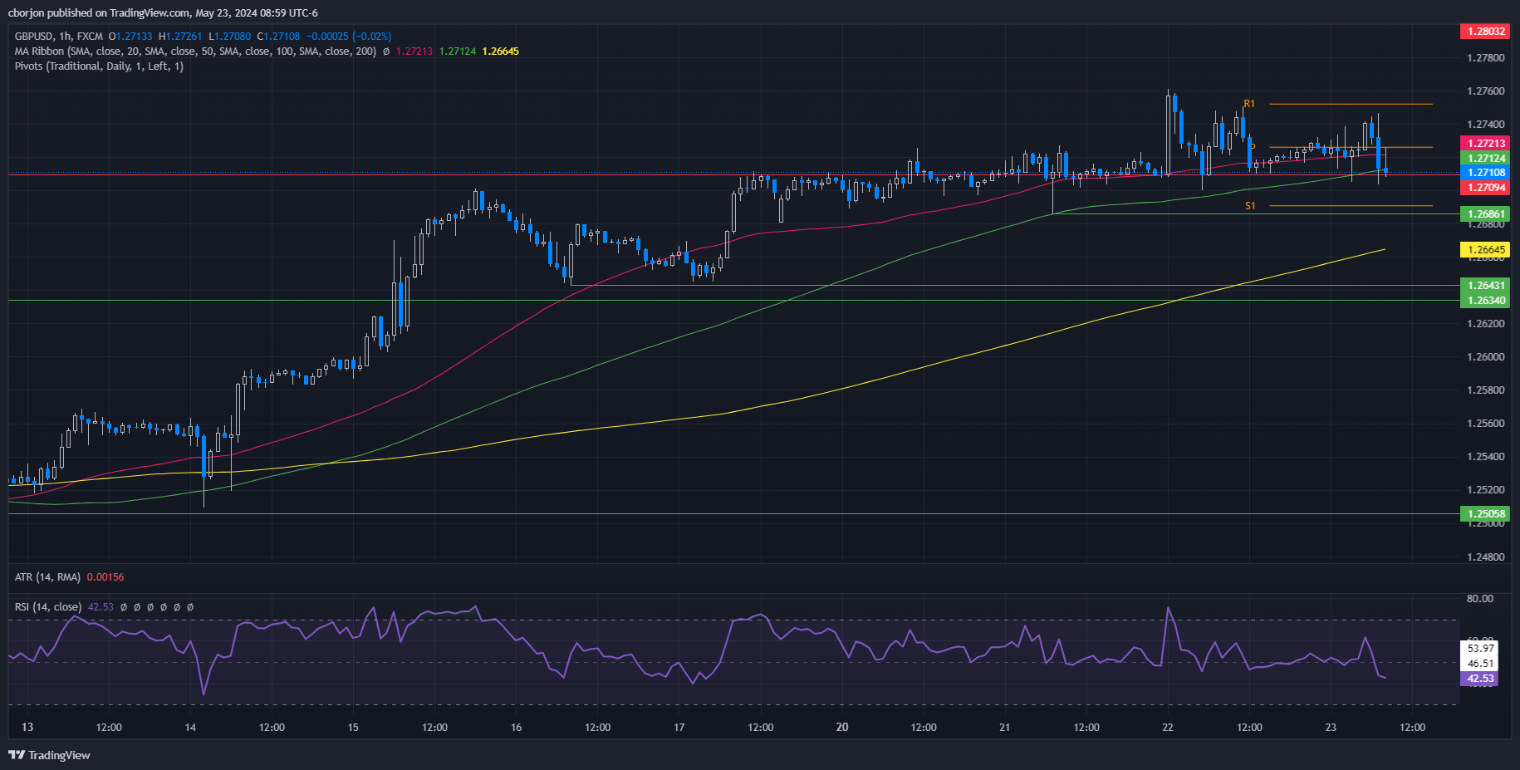This screenshot has width=1520, height=770.
Task: Click the 13 date label on time axis
Action: tap(27, 728)
